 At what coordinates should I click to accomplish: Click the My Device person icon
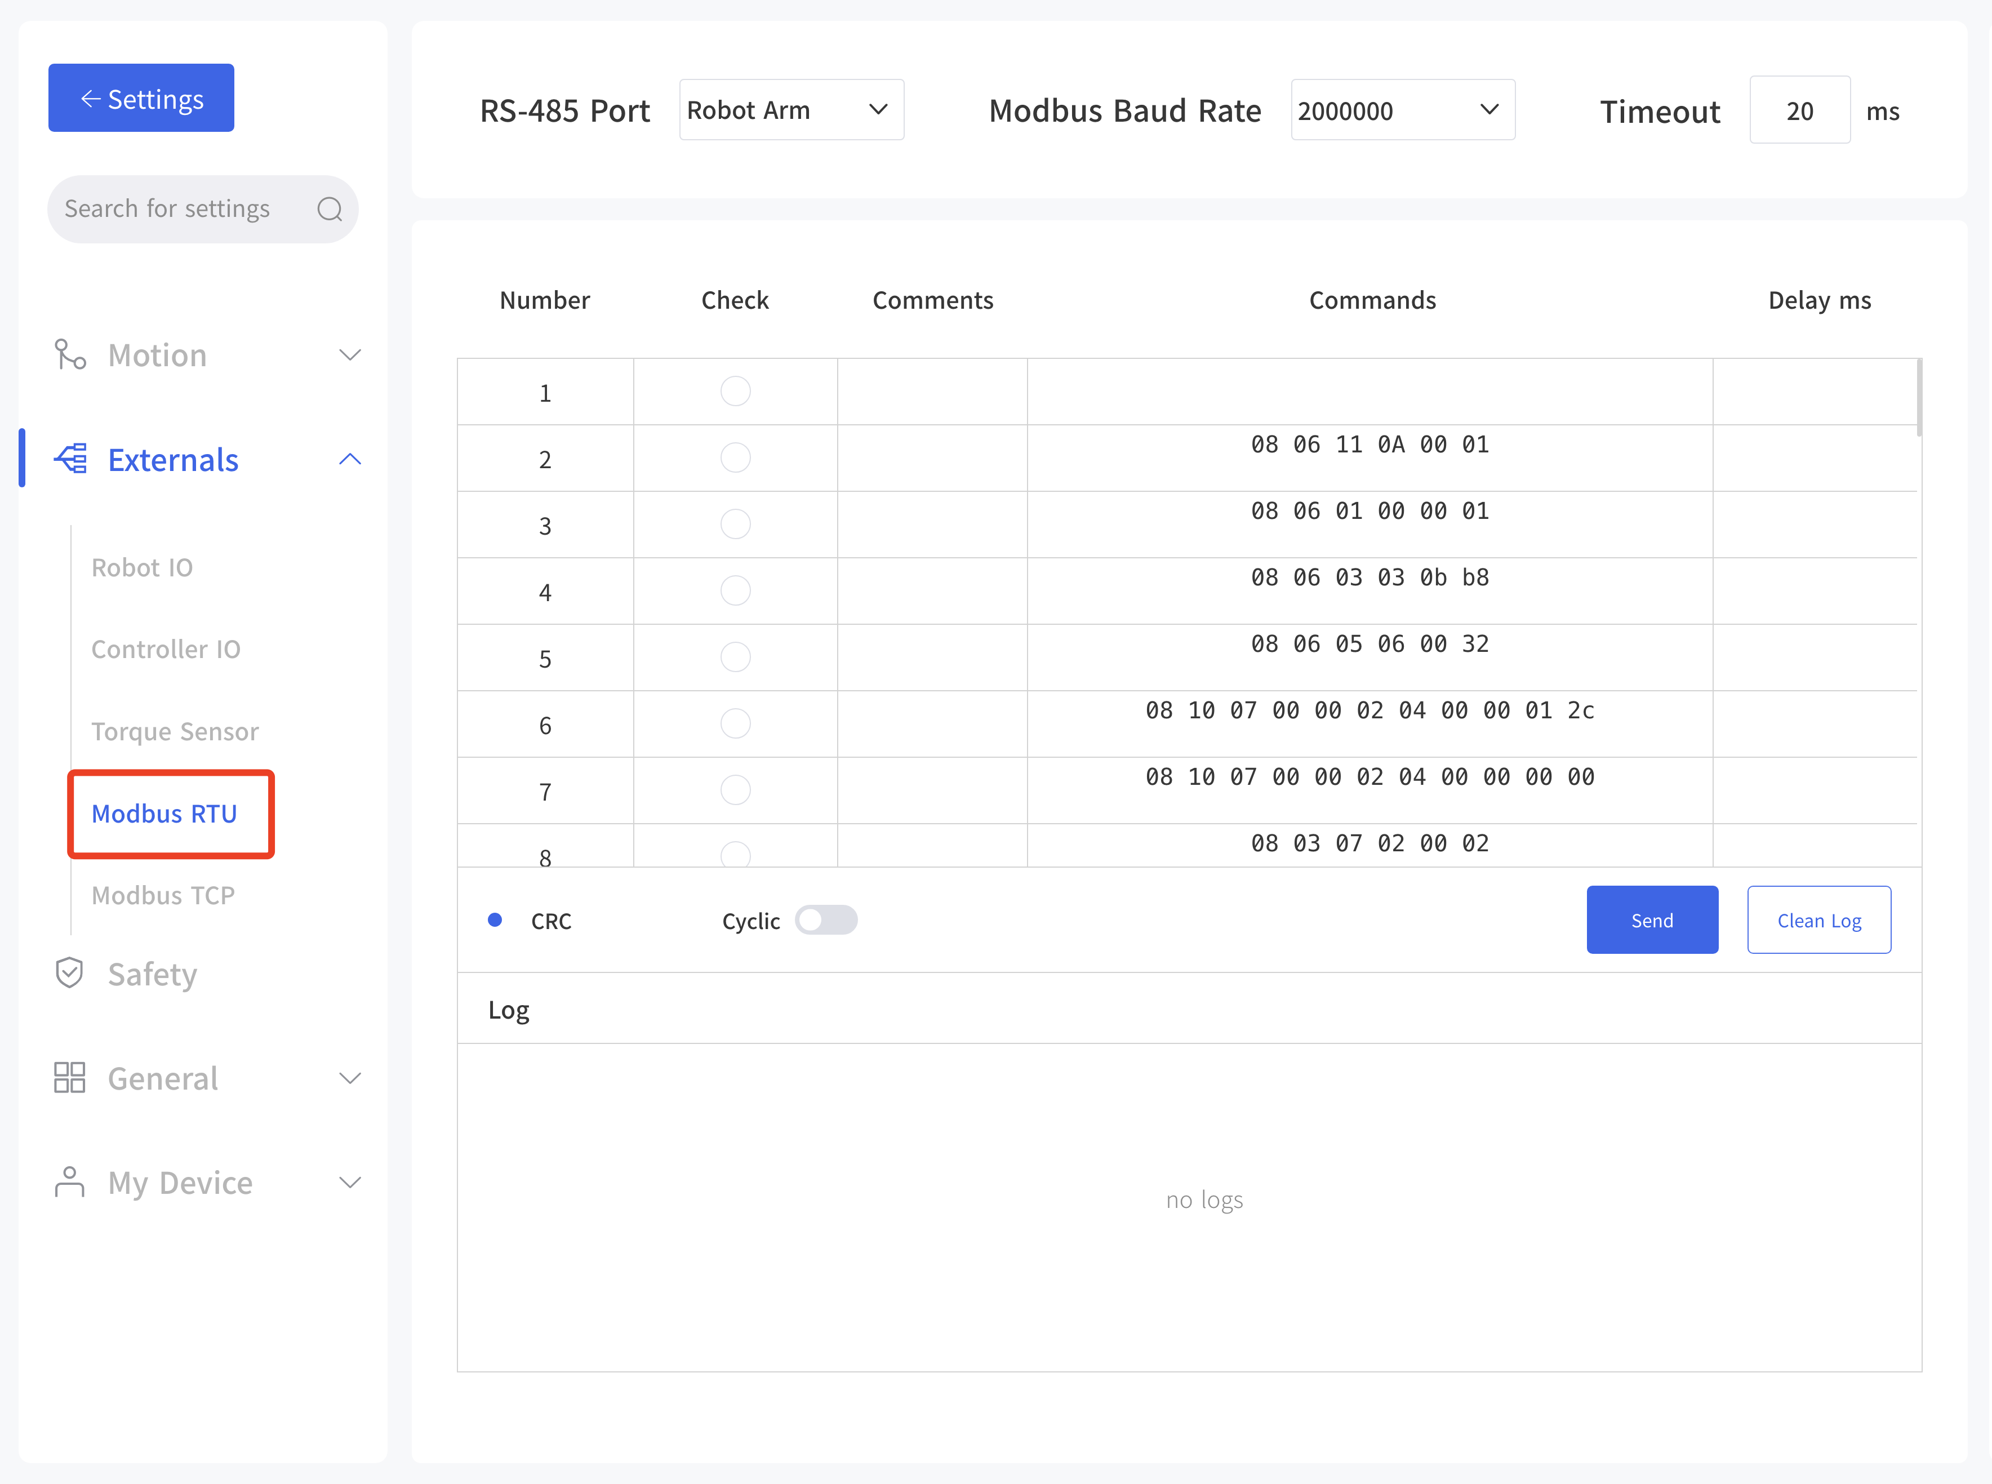(x=69, y=1181)
